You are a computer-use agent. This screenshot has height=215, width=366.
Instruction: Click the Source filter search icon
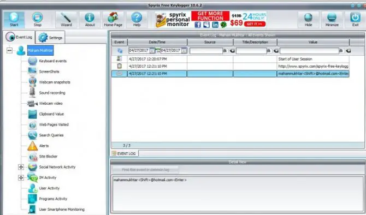click(225, 51)
